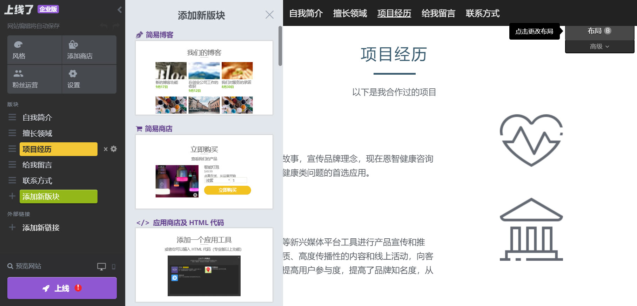Click the plus icon next to 添加新链接
This screenshot has width=637, height=306.
coord(12,227)
